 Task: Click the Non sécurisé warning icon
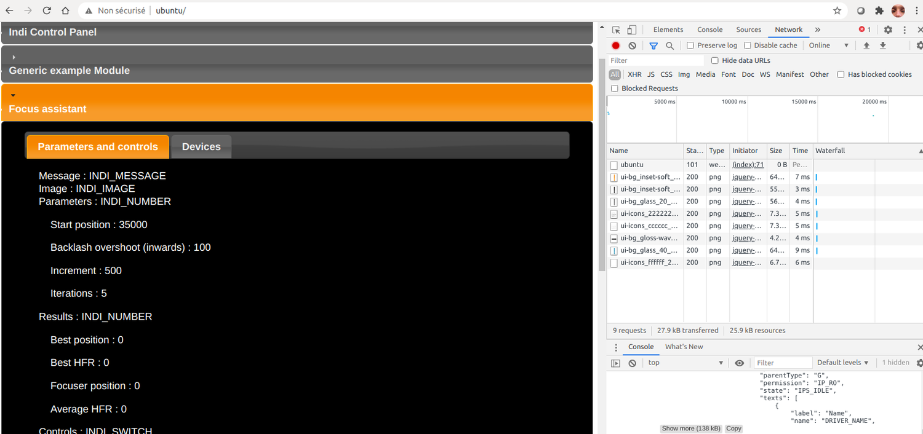(89, 10)
